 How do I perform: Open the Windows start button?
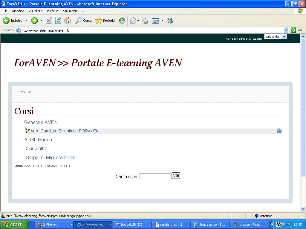(14, 225)
